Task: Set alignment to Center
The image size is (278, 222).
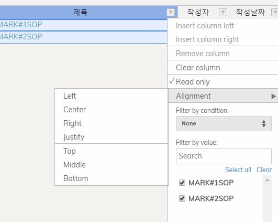Action: pyautogui.click(x=111, y=110)
